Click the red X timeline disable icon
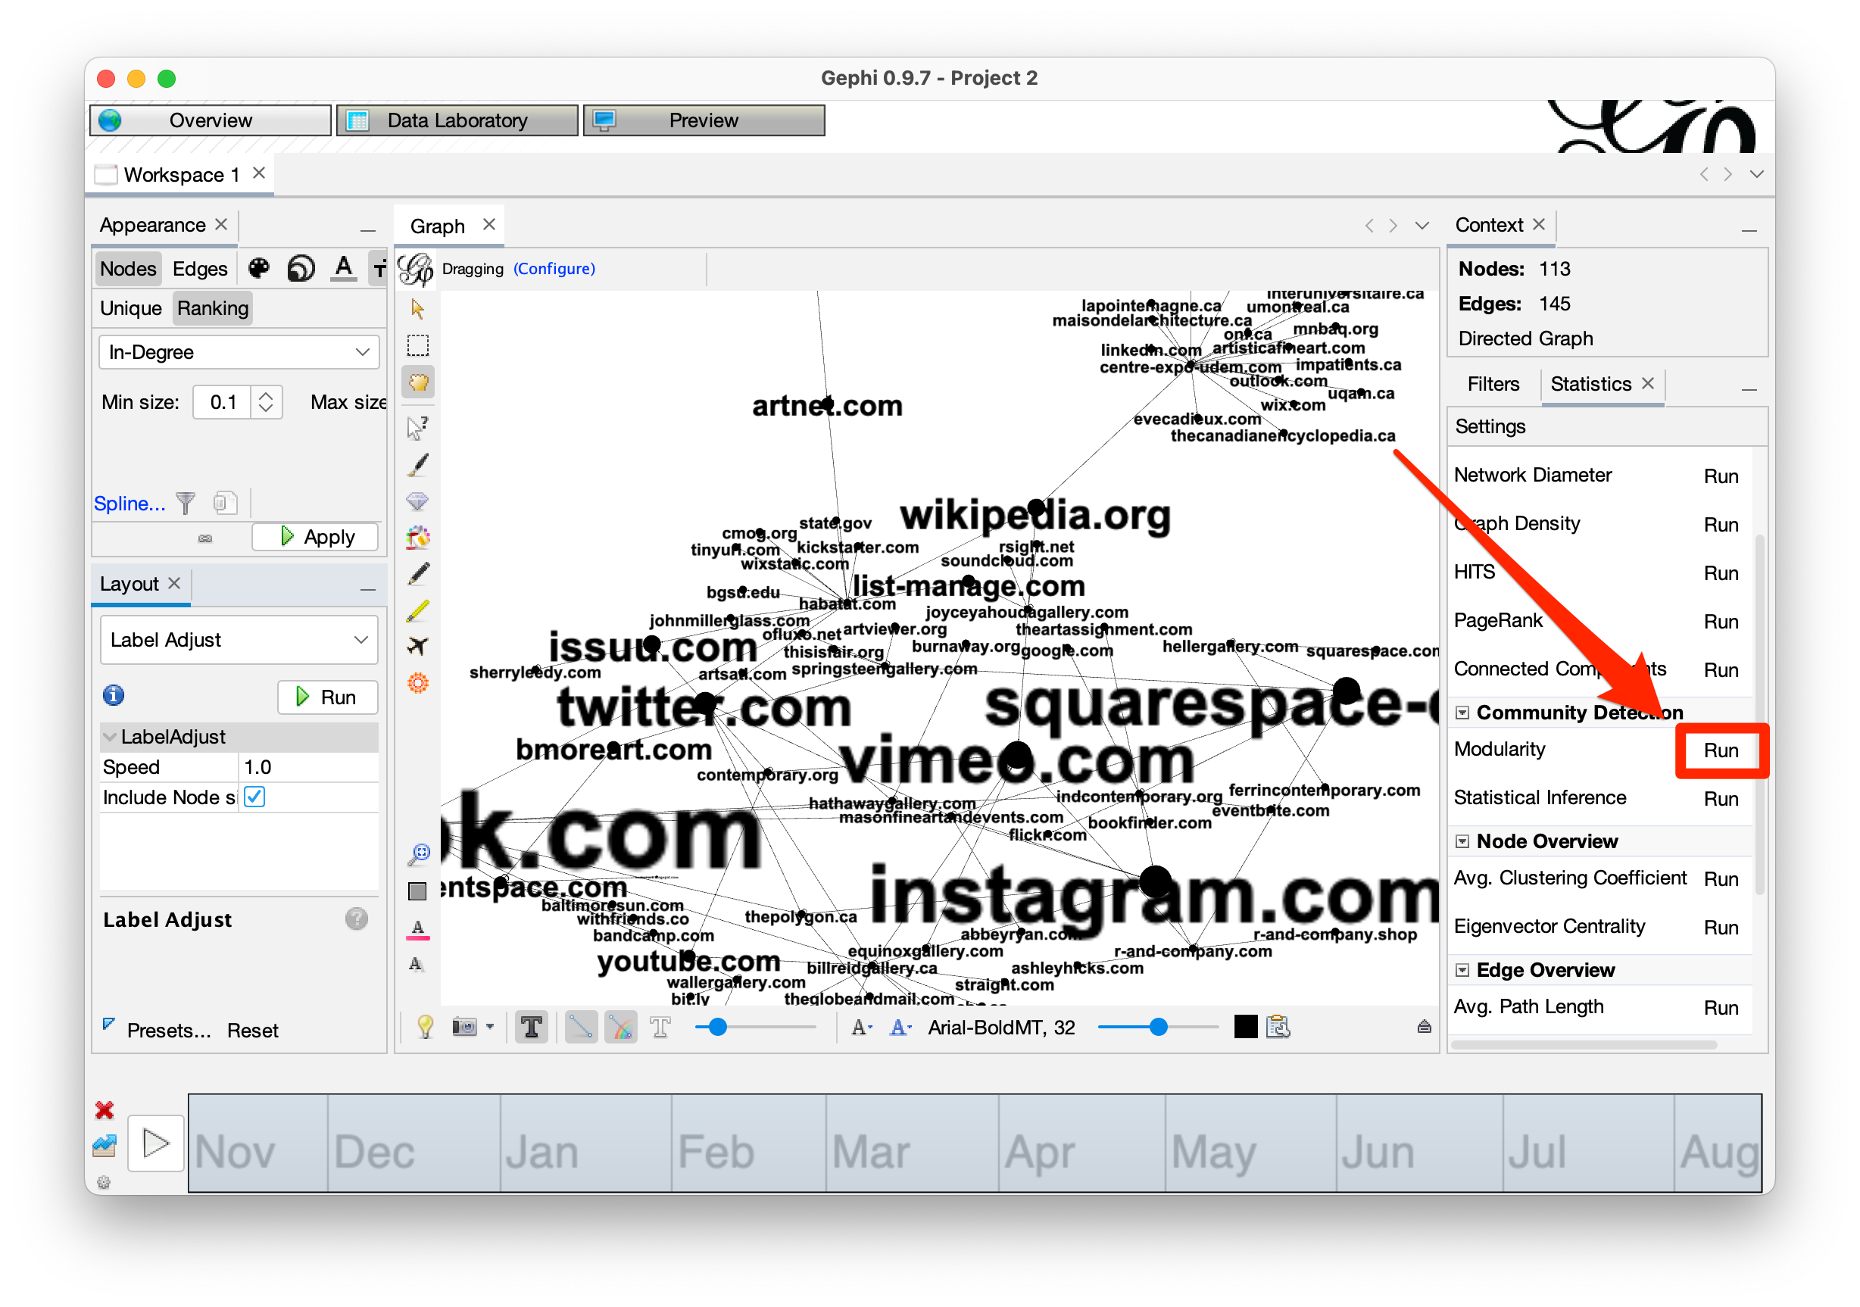This screenshot has height=1307, width=1860. tap(105, 1110)
